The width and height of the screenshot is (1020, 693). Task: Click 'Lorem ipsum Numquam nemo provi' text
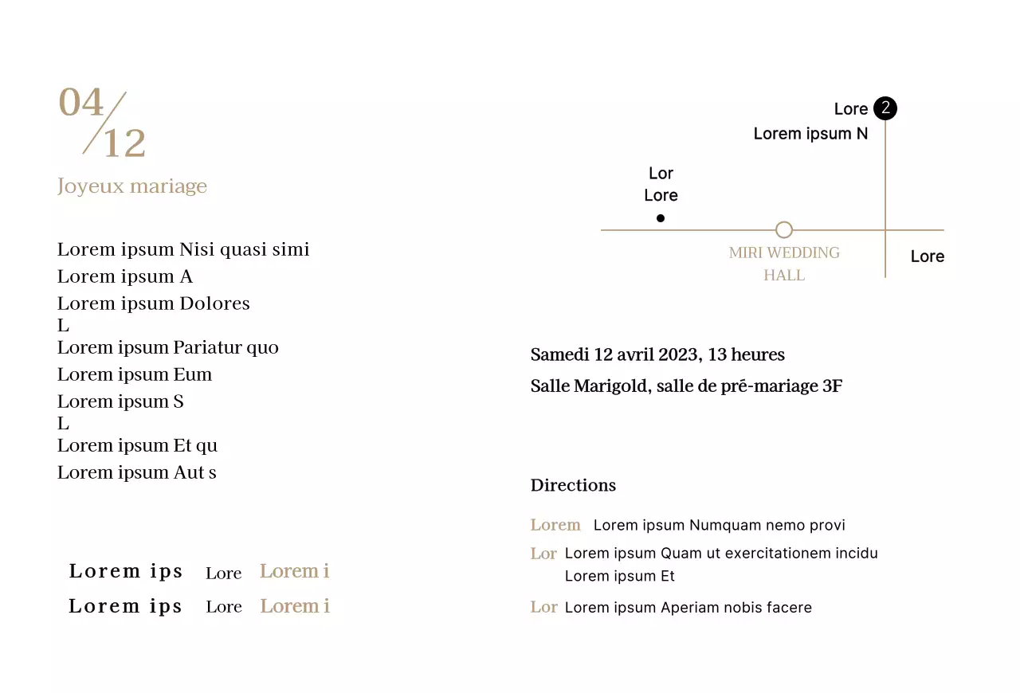click(x=719, y=525)
